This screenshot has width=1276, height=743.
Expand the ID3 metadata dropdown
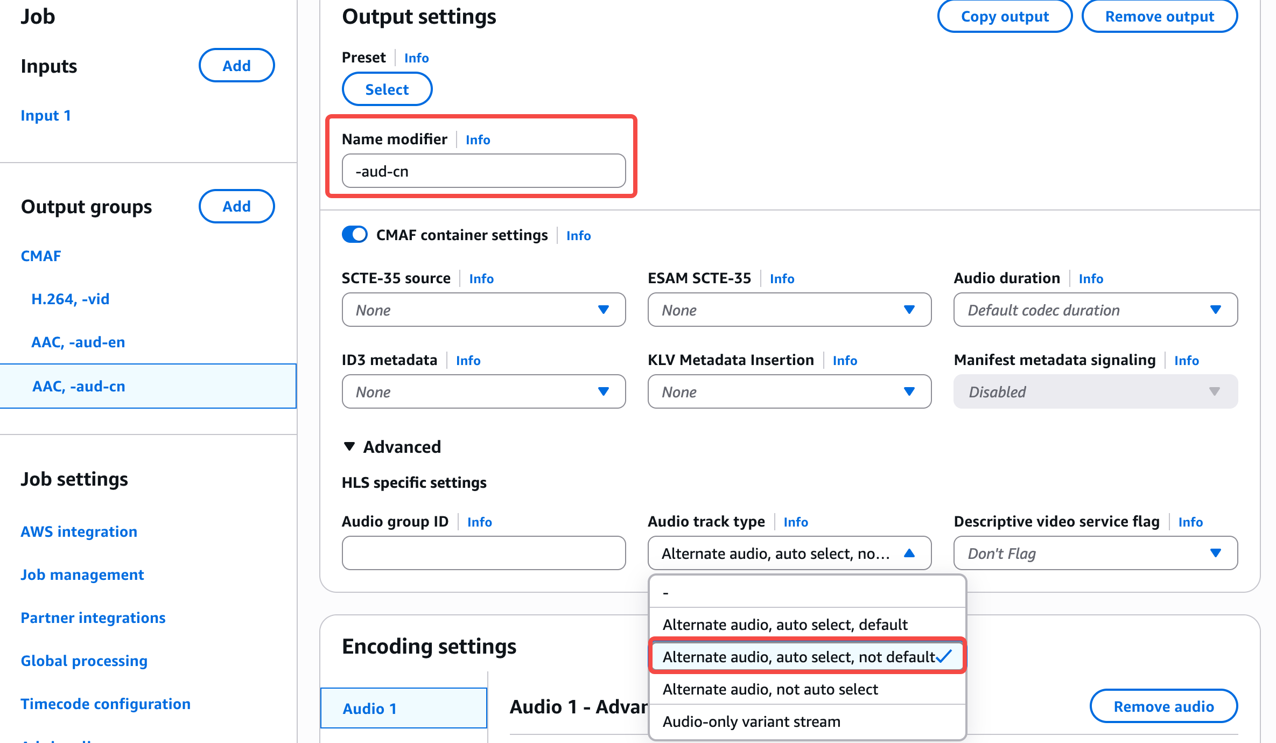tap(483, 391)
